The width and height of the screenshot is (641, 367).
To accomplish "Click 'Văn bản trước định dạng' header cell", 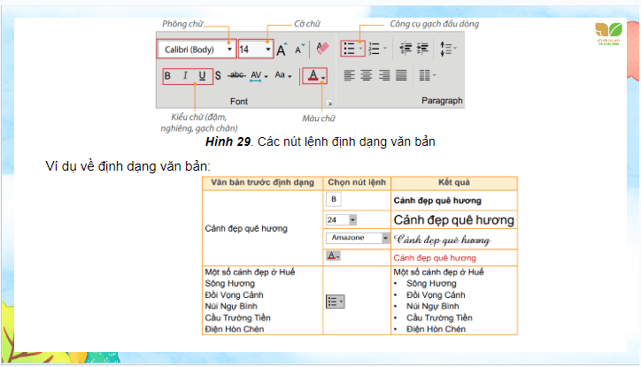I will click(262, 182).
